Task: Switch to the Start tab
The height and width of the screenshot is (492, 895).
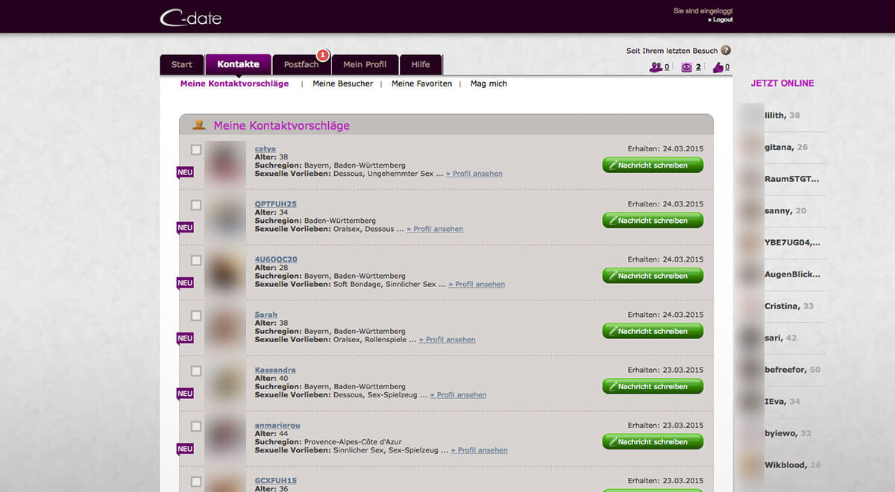Action: click(182, 65)
